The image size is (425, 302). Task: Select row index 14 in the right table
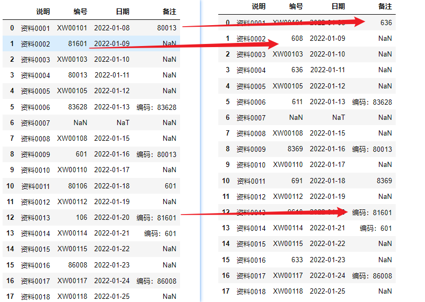226,243
